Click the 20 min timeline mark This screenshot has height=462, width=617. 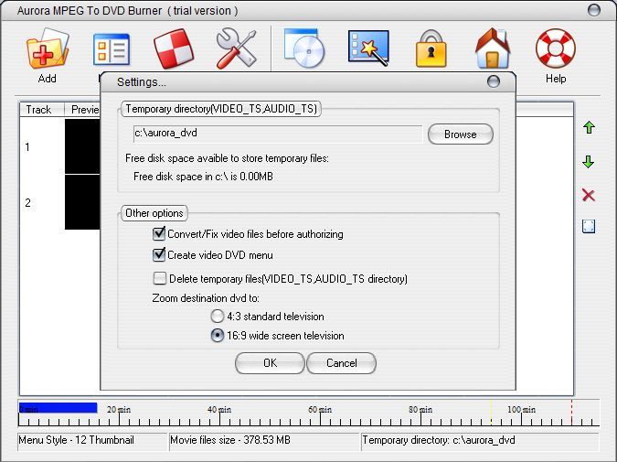pos(119,410)
